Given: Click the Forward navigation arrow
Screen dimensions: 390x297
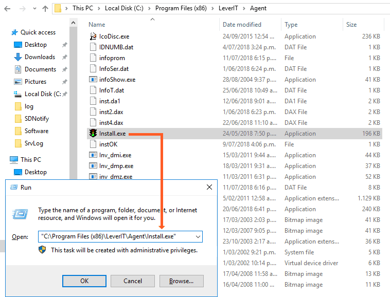Looking at the screenshot, I should [x=23, y=9].
